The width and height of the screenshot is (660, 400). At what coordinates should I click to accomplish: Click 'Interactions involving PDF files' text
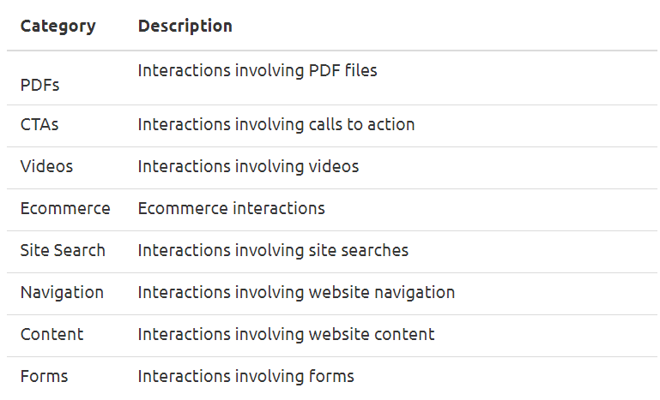pos(257,70)
